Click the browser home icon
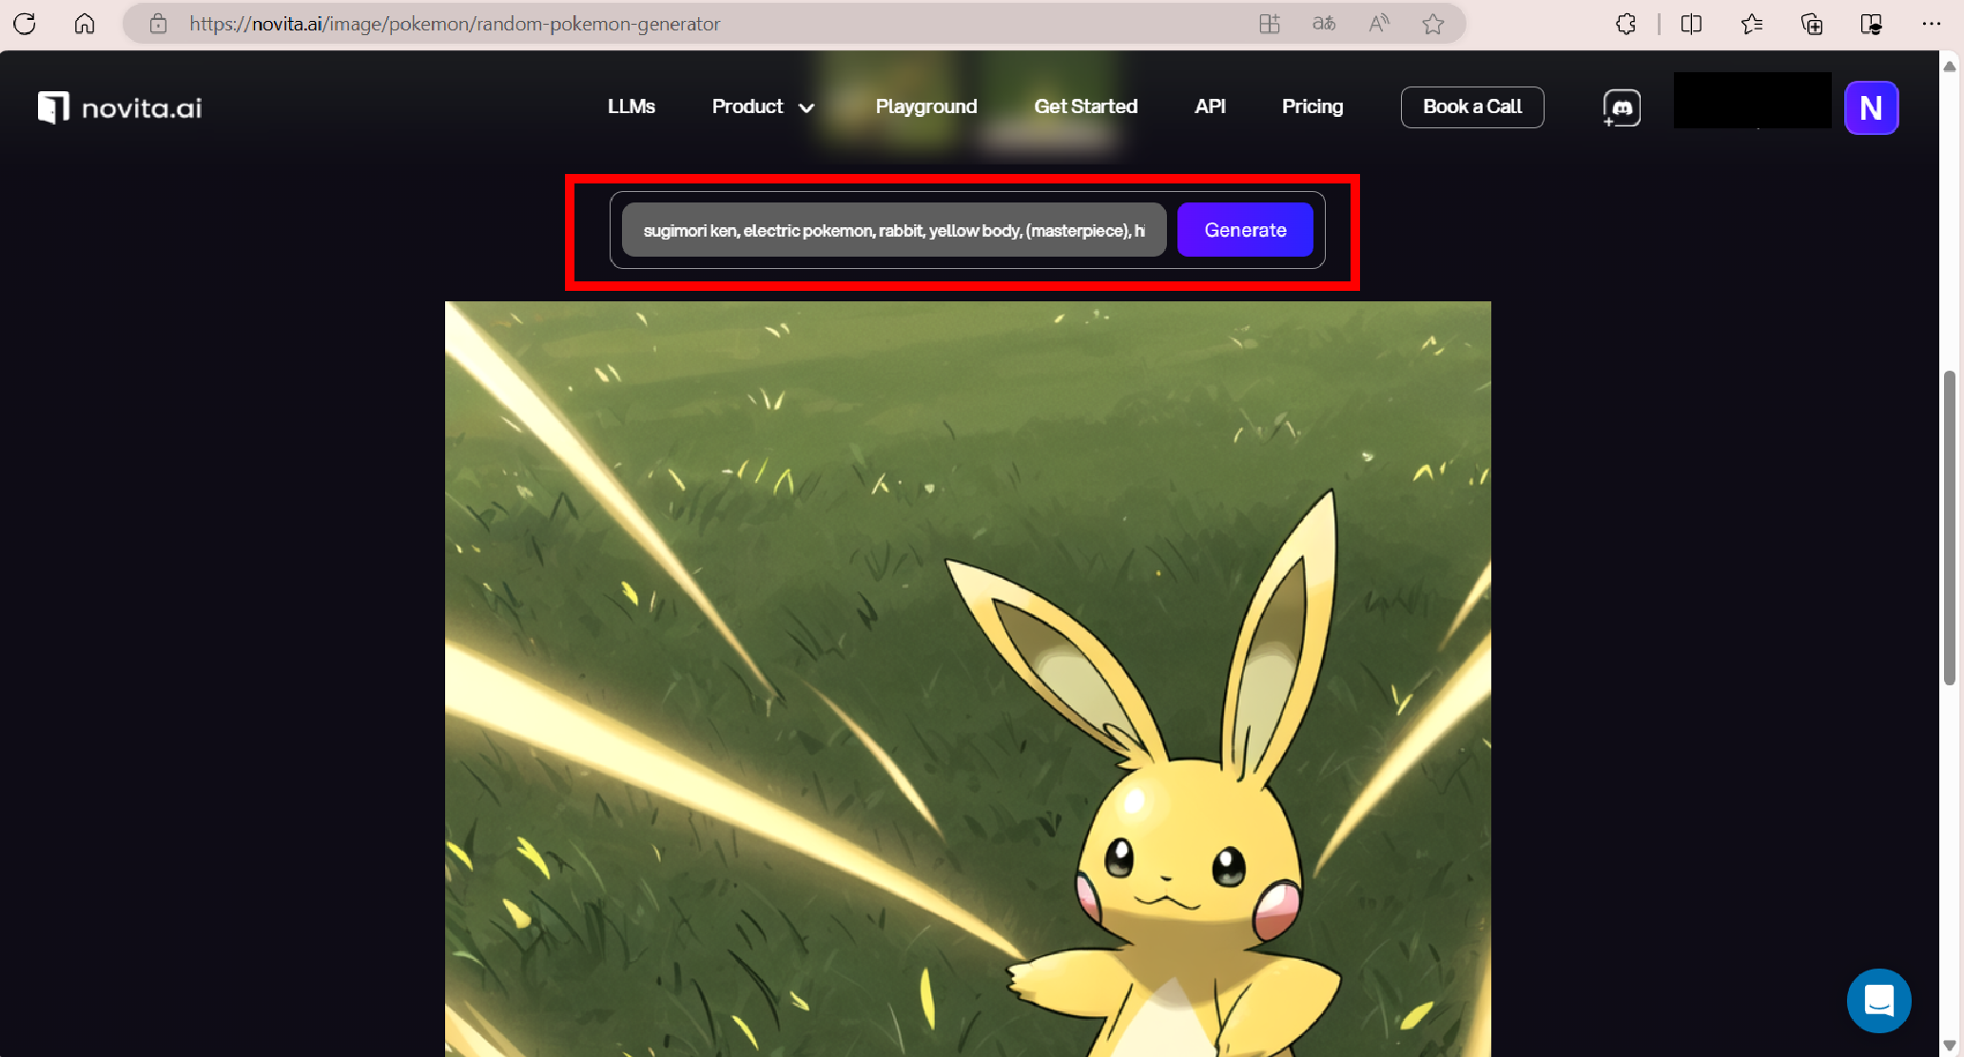This screenshot has height=1057, width=1964. (x=85, y=24)
